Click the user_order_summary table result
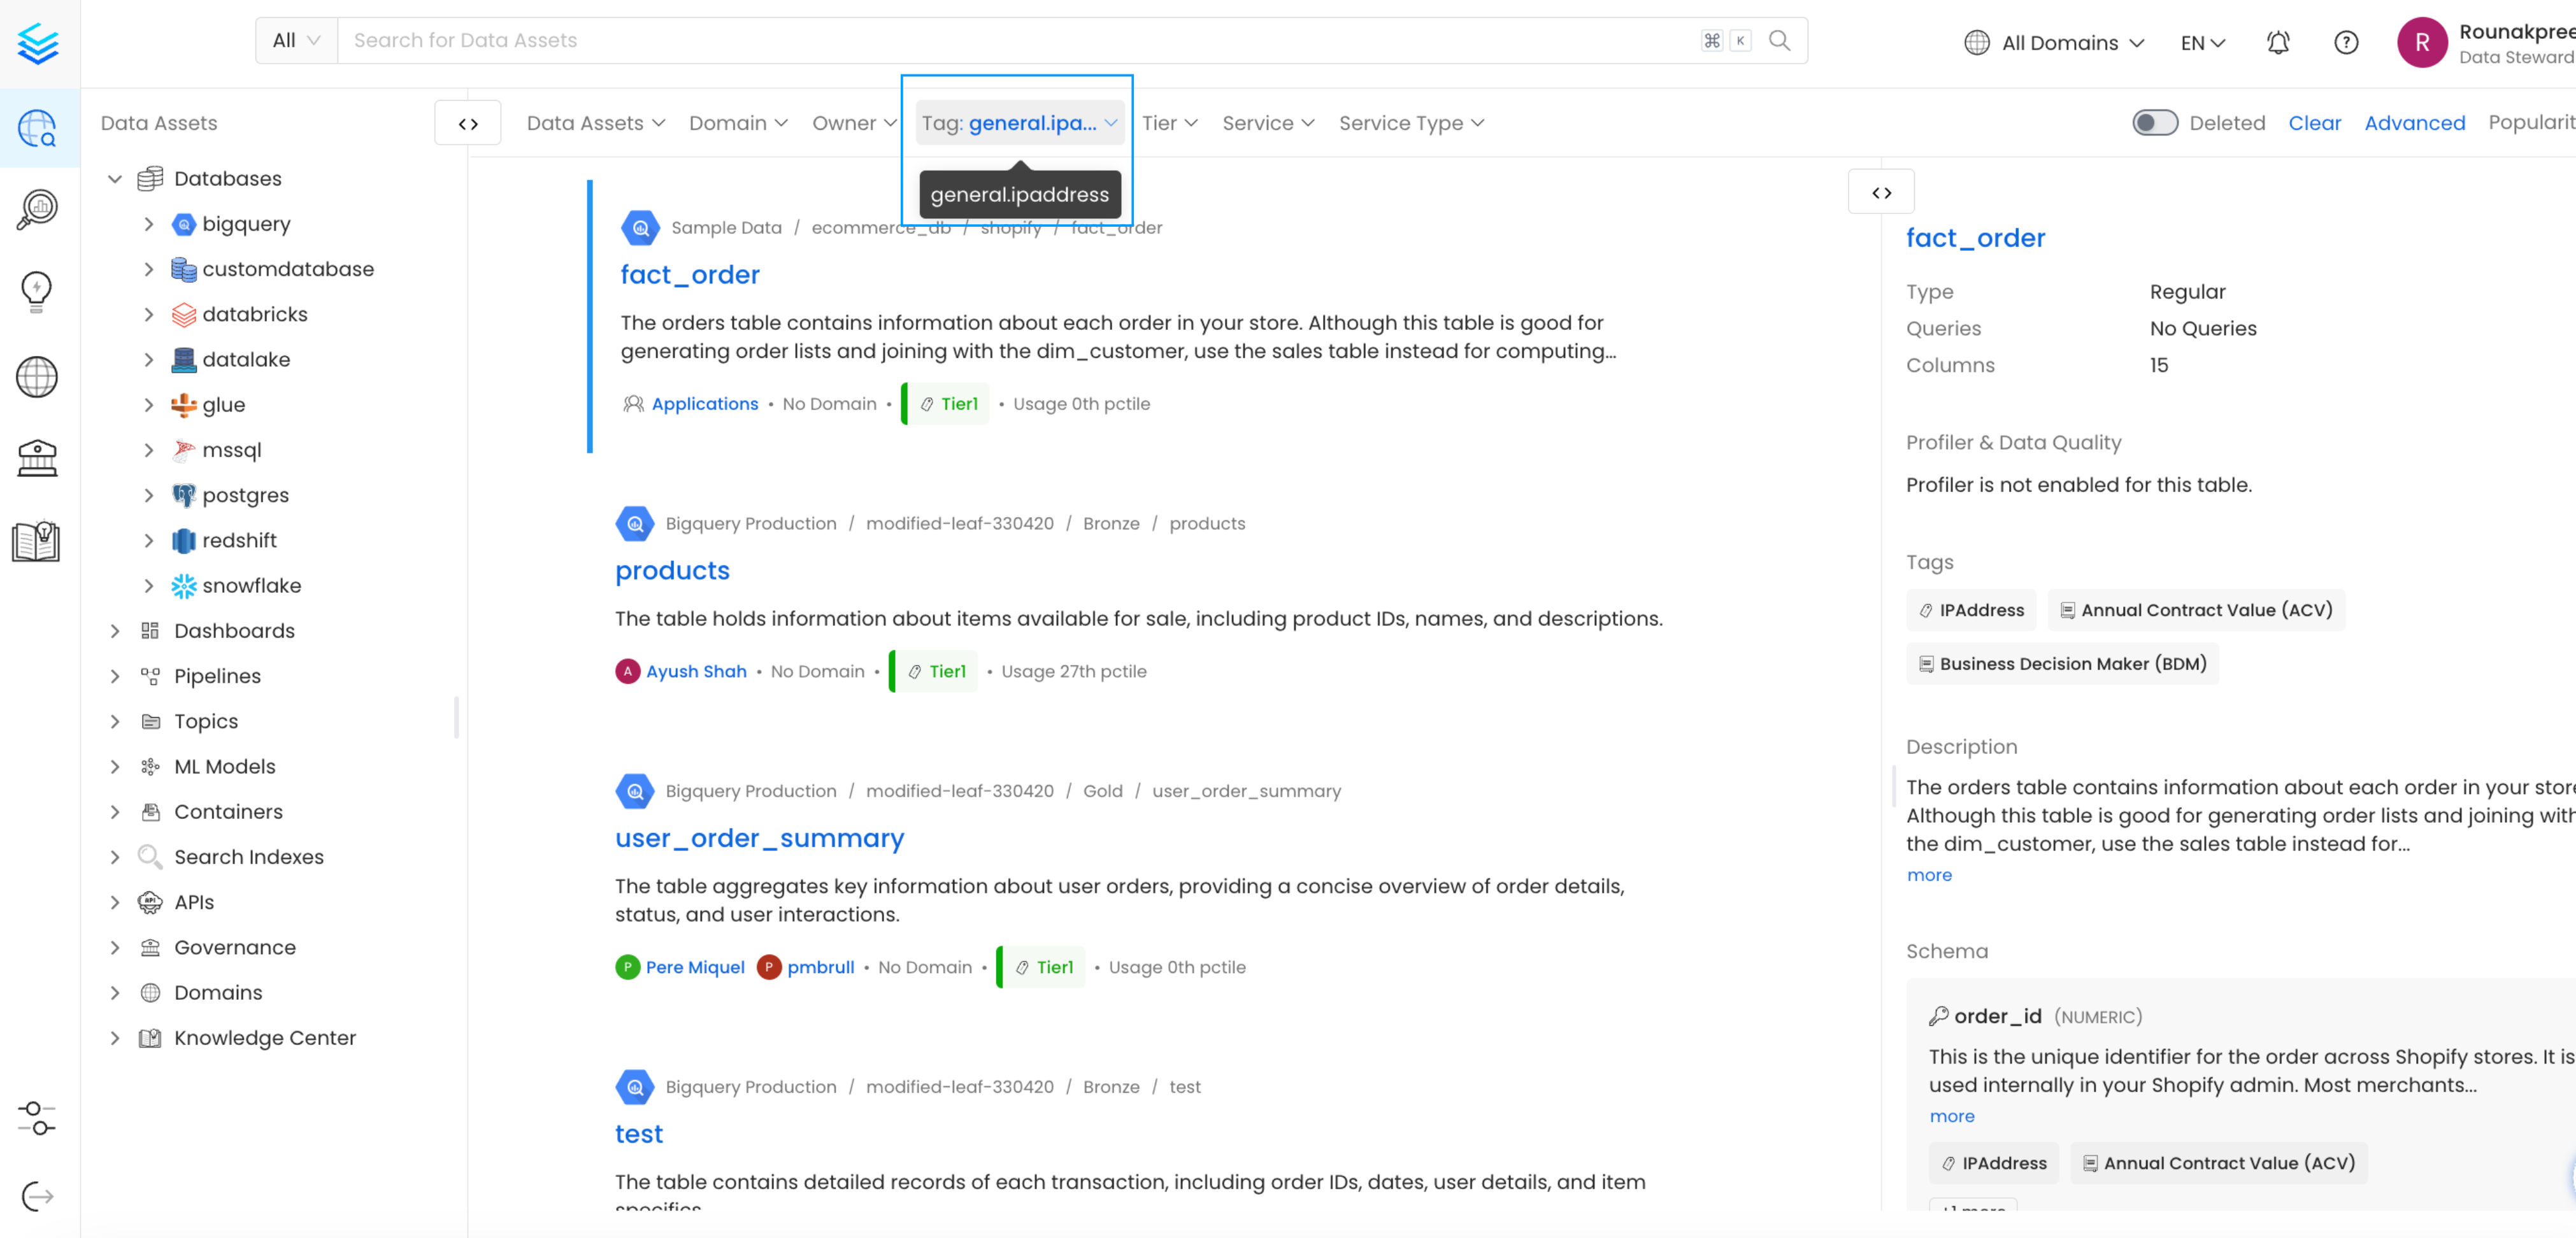Screen dimensions: 2576x1238 pos(761,837)
